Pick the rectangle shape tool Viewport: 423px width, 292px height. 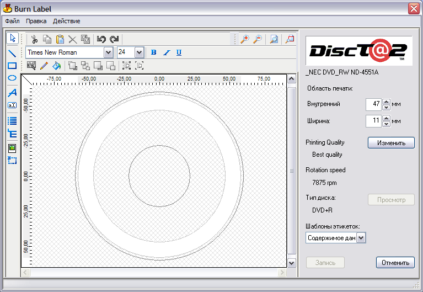point(12,66)
